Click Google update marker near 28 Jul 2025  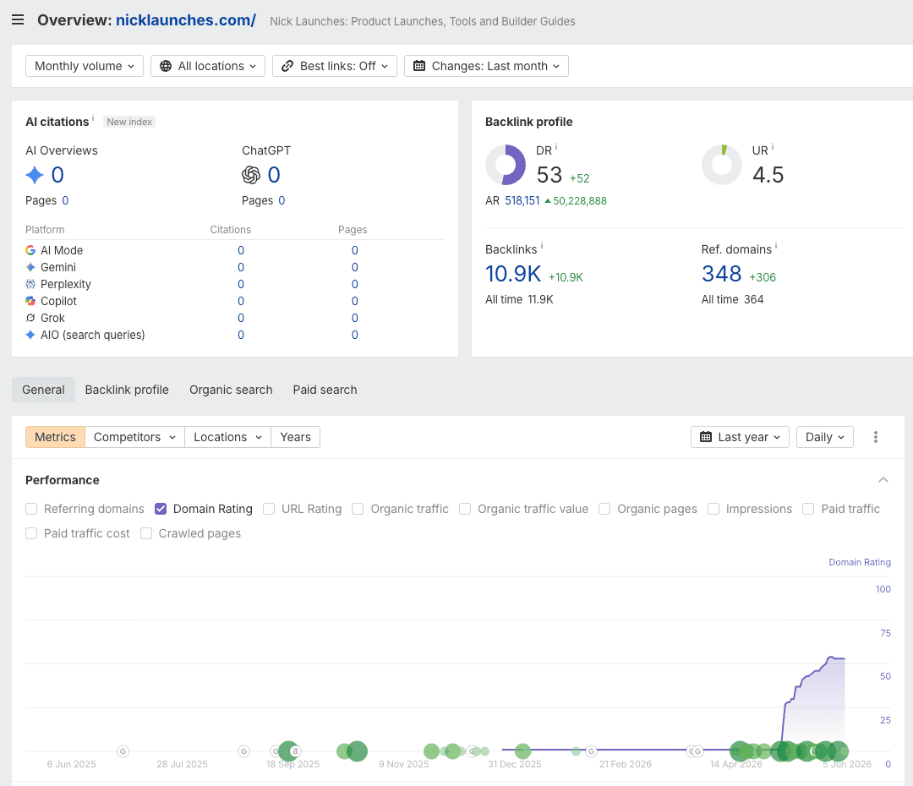[244, 751]
